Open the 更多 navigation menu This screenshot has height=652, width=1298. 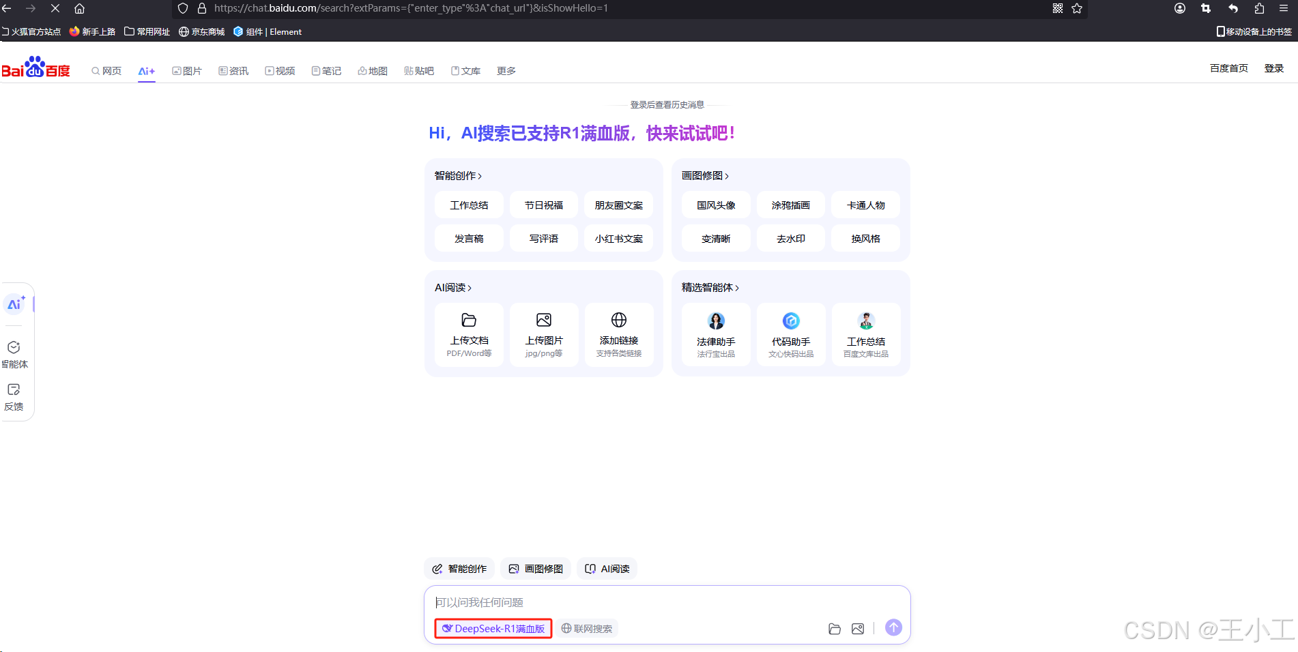(x=506, y=71)
